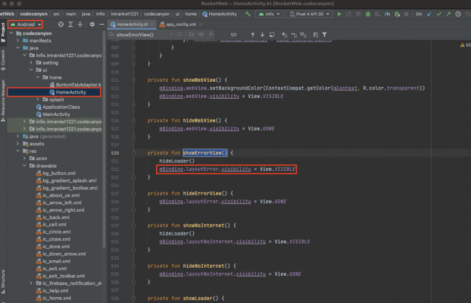Screen dimensions: 471x303
Task: Open the infix run configuration dropdown
Action: (x=269, y=14)
